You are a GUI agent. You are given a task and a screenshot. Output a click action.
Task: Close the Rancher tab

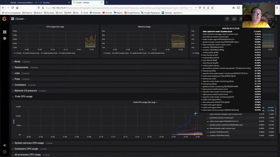pyautogui.click(x=69, y=3)
